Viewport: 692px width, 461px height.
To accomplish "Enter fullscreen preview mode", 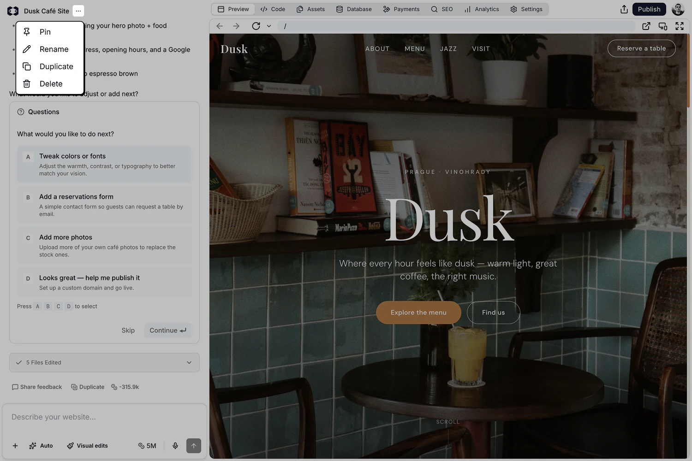I will click(680, 26).
